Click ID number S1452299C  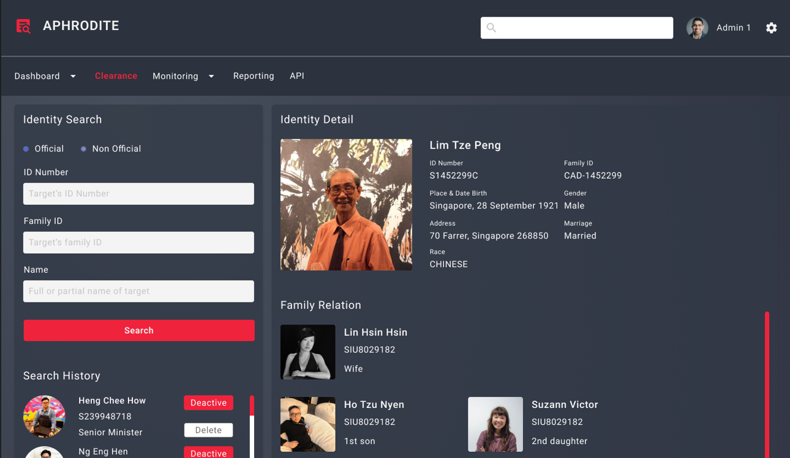[x=454, y=175]
